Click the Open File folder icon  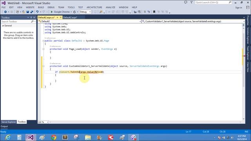tap(24, 12)
